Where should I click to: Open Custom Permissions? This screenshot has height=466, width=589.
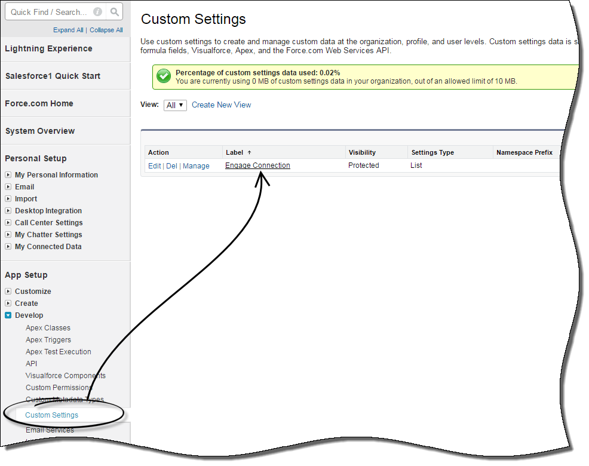click(x=59, y=388)
